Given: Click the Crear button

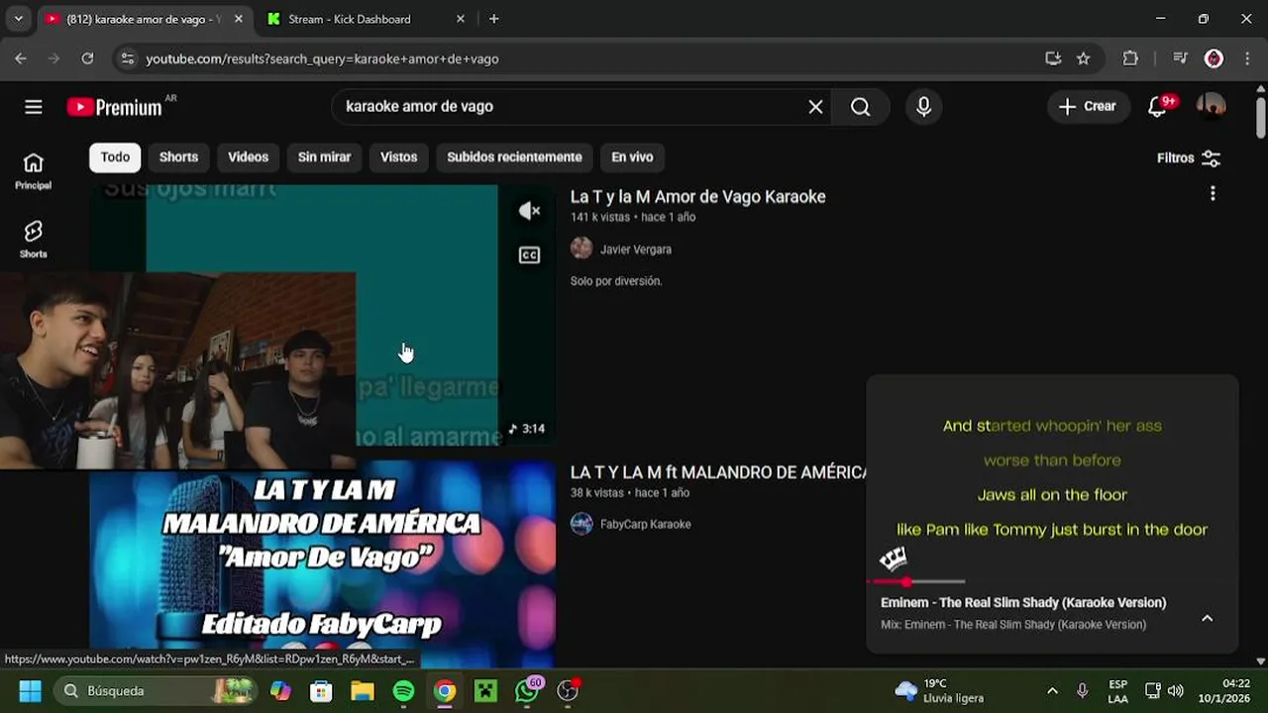Looking at the screenshot, I should [1087, 107].
